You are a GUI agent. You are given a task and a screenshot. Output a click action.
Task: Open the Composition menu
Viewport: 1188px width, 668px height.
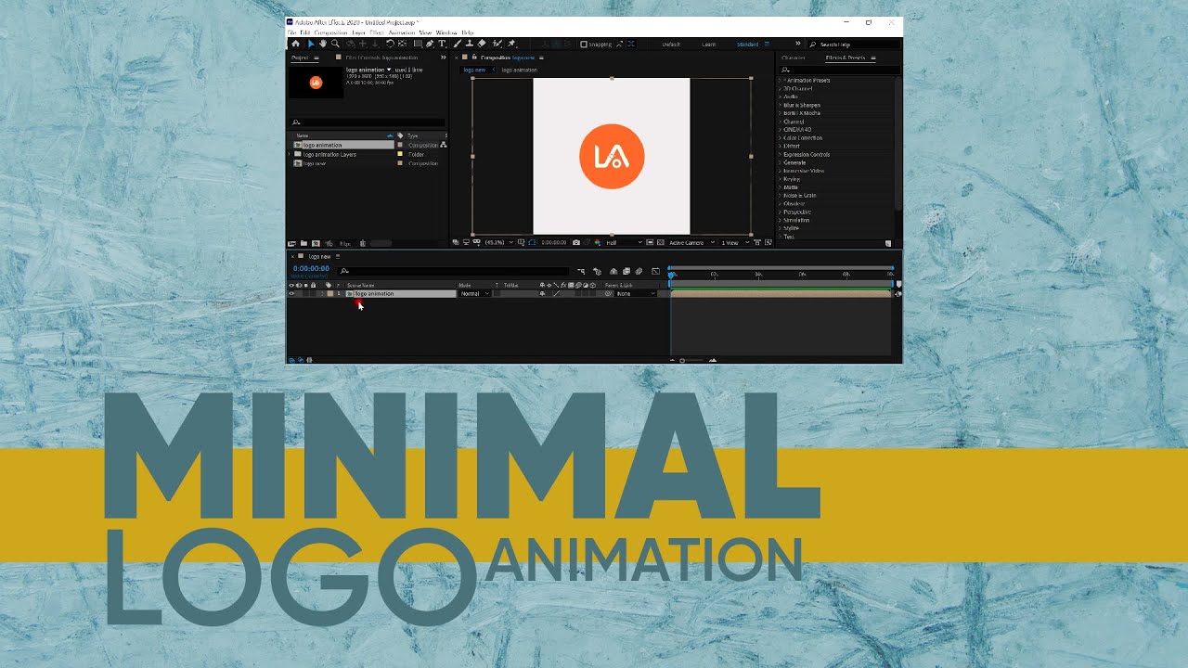(330, 32)
